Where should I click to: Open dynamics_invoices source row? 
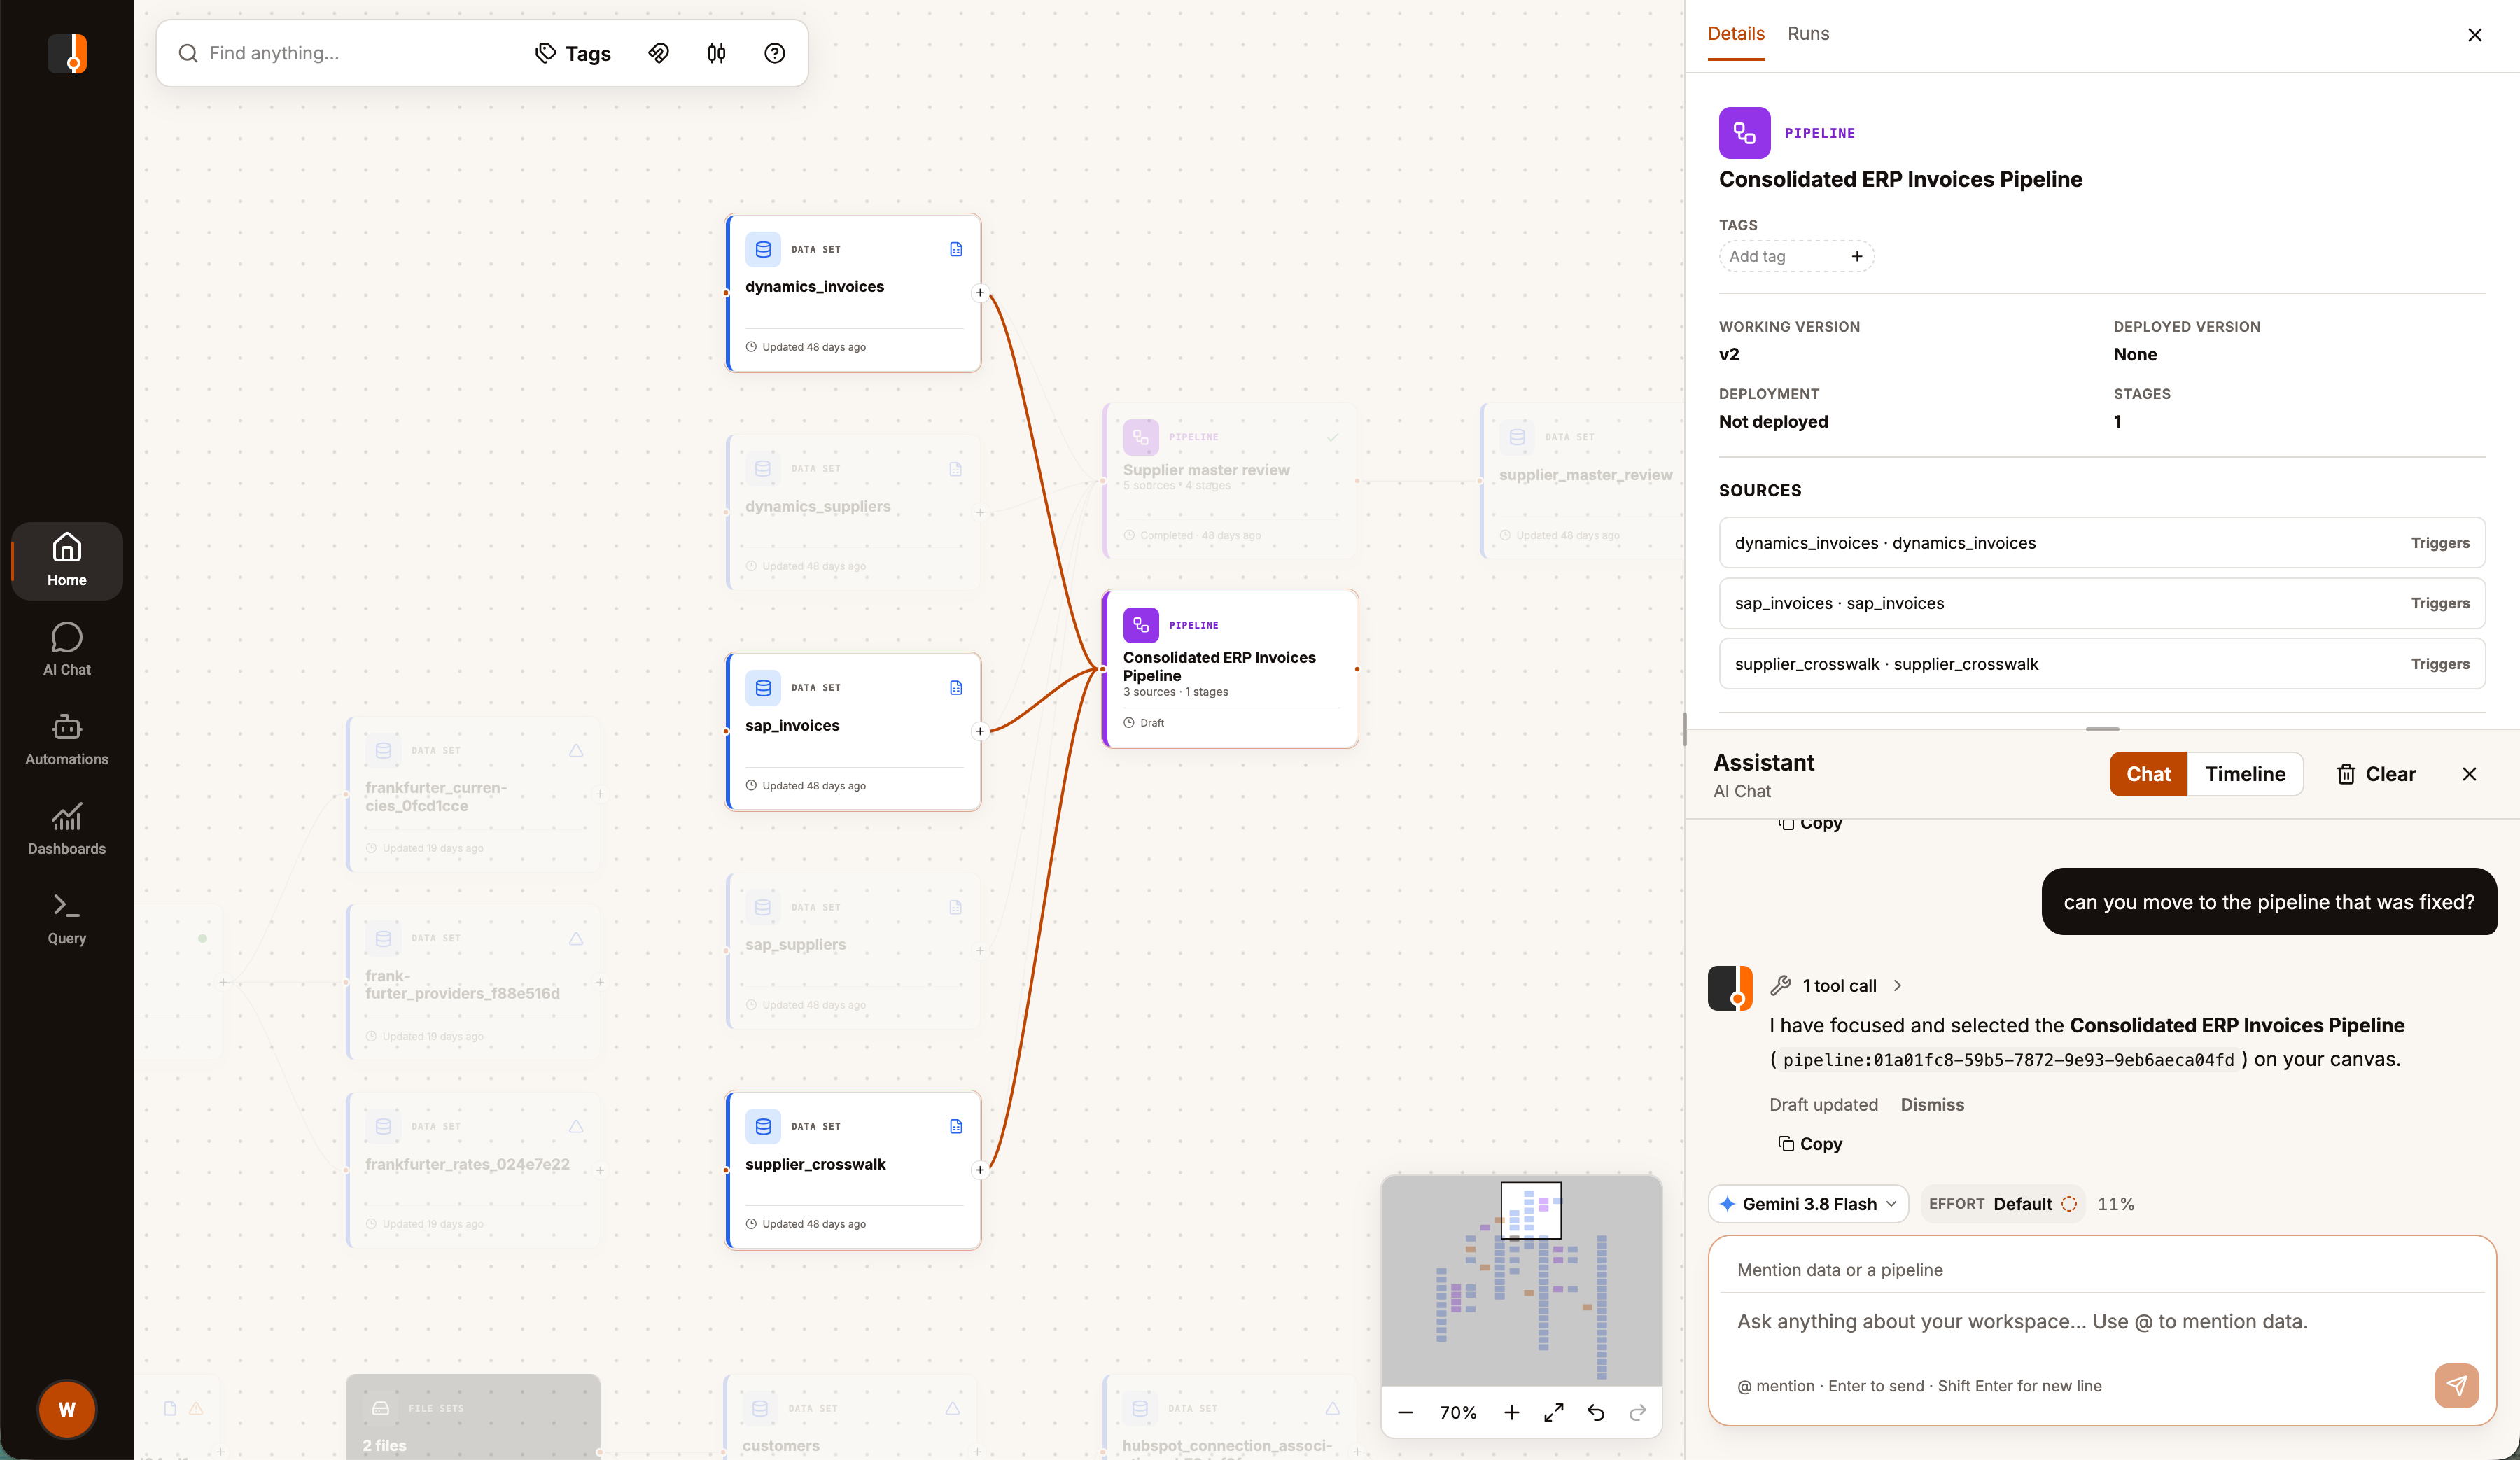2102,542
